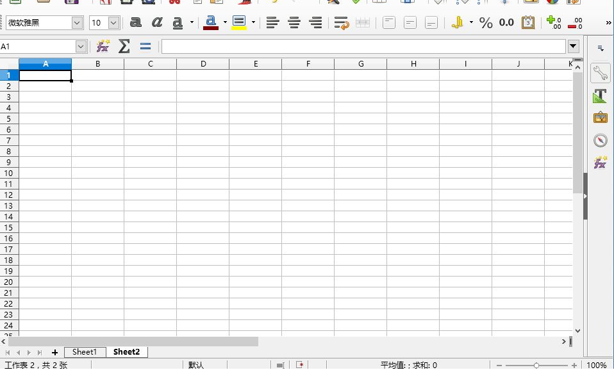Screen dimensions: 614x370
Task: Select column A header
Action: 46,64
